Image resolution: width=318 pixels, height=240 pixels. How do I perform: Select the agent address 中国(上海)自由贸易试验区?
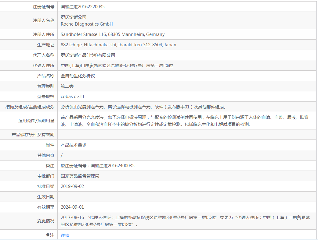coord(117,65)
